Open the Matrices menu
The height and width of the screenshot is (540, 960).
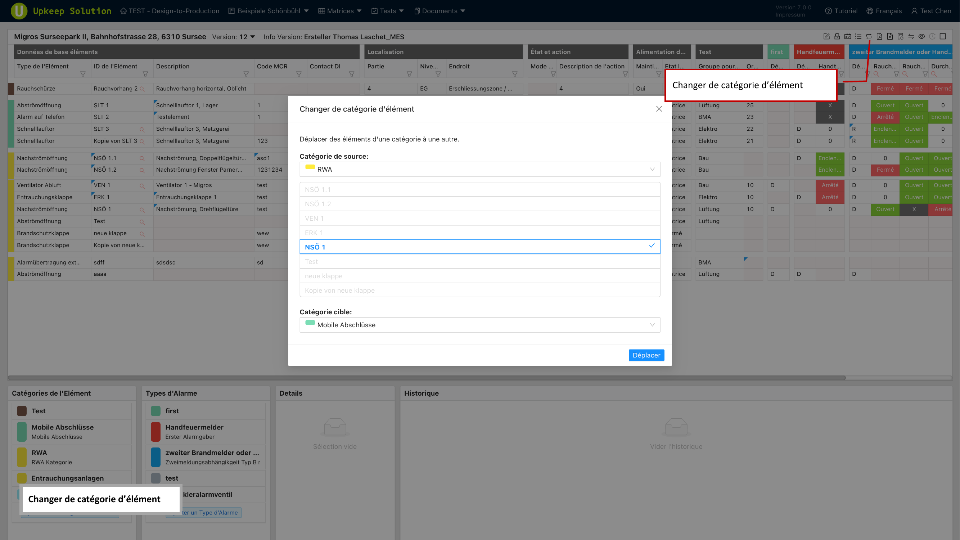coord(340,11)
